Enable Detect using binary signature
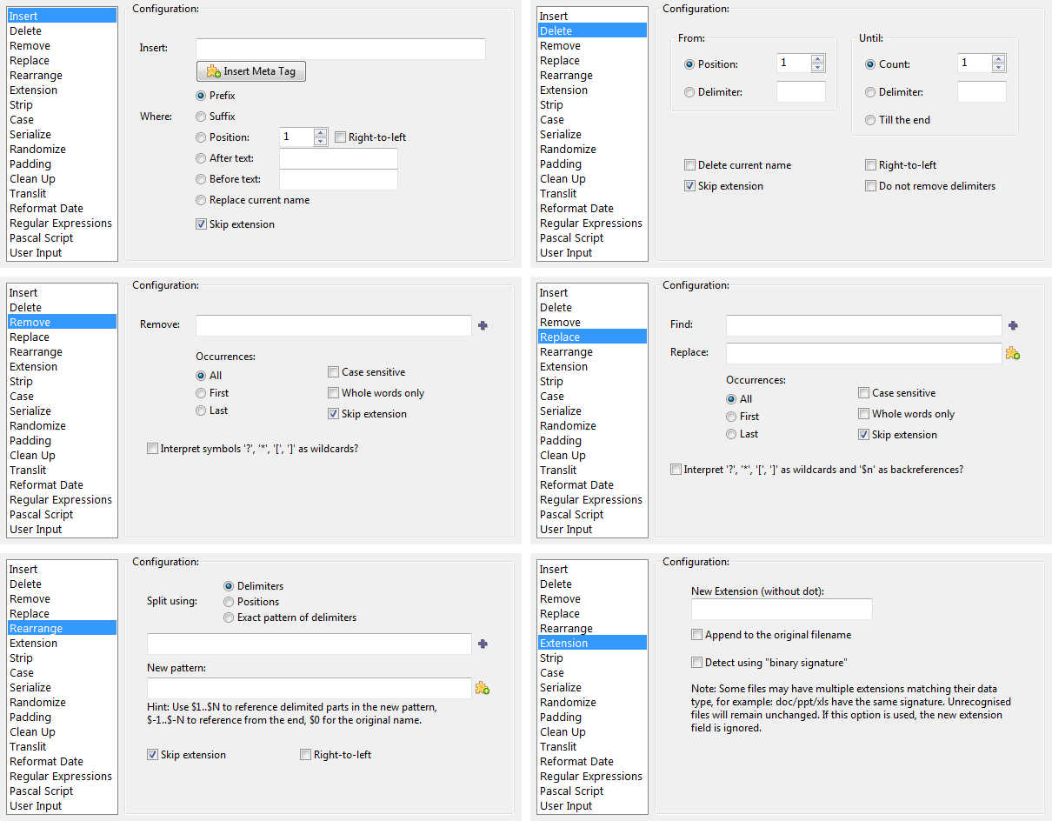The image size is (1052, 821). coord(697,663)
